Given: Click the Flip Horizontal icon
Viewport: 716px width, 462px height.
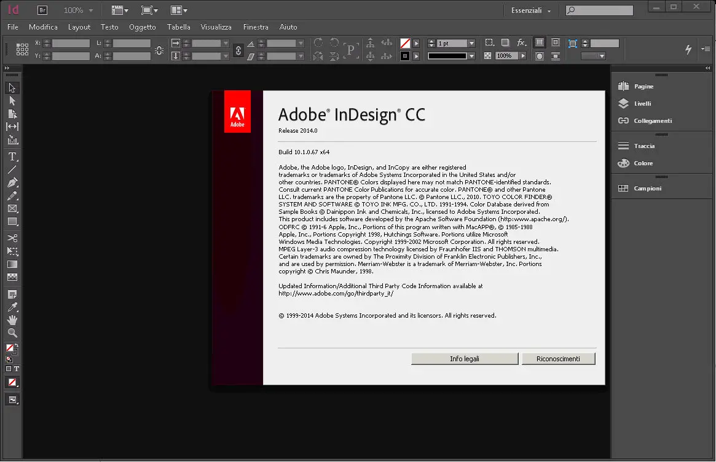Looking at the screenshot, I should point(318,56).
